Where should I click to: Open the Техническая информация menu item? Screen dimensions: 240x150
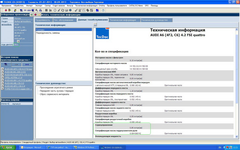(86, 6)
